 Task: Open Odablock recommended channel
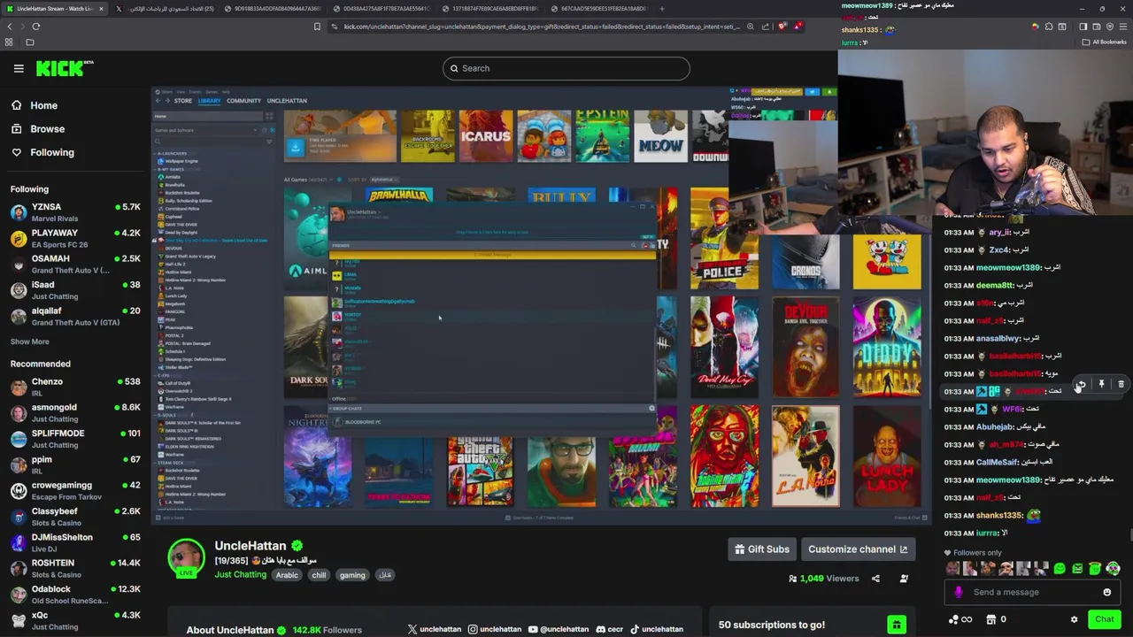75,595
